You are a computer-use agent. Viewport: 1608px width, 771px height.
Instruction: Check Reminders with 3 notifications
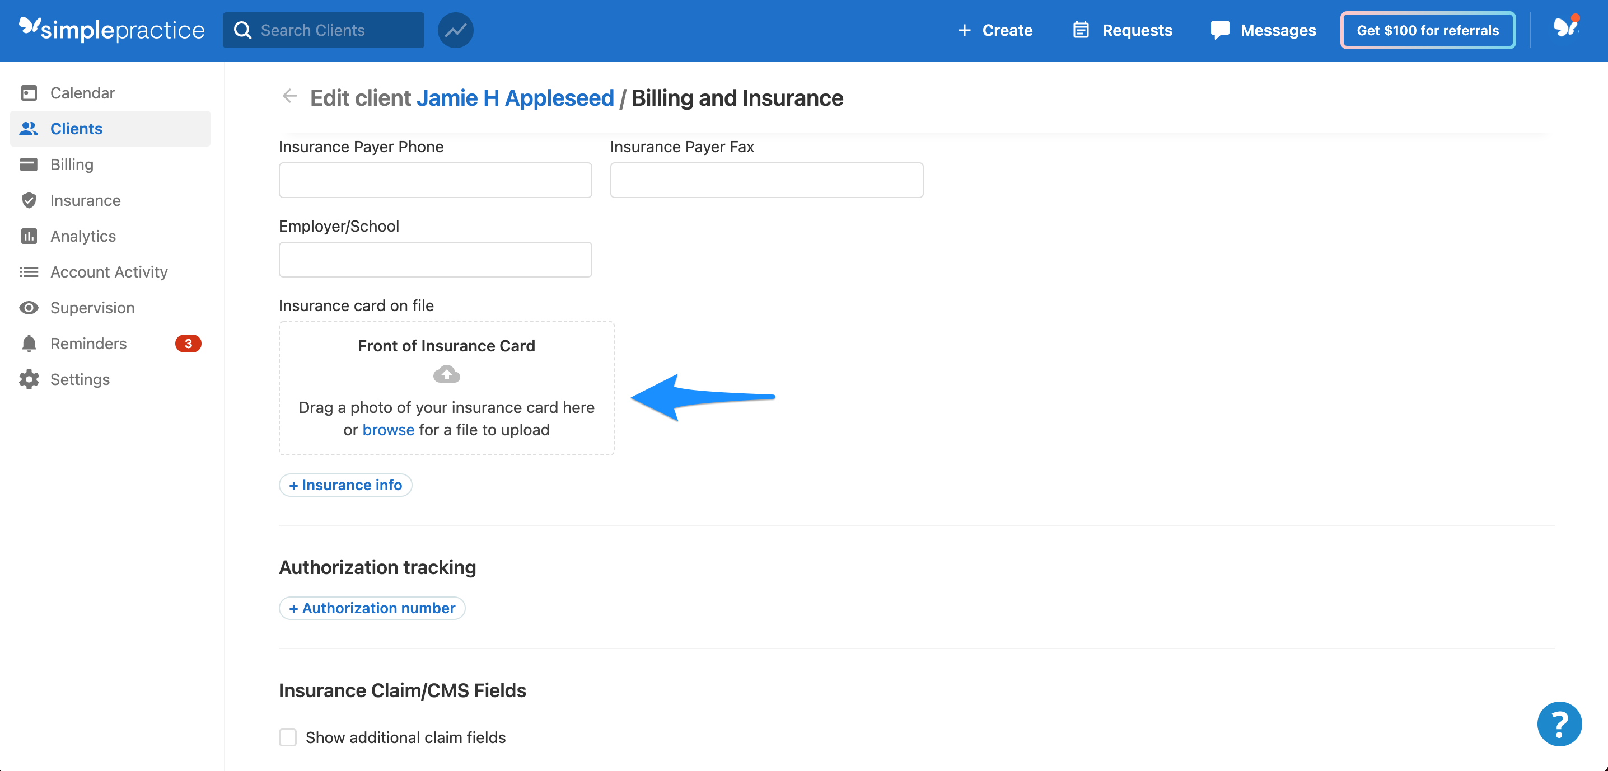(87, 343)
